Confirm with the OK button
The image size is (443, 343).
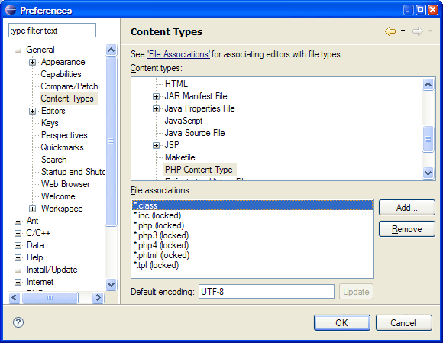342,322
